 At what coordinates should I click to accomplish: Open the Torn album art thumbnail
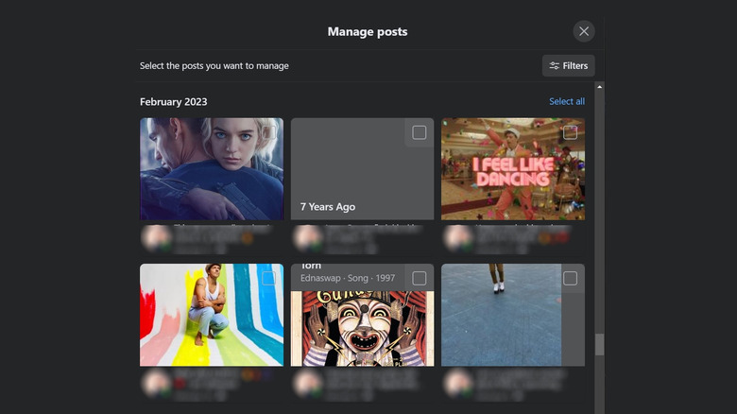[x=362, y=329]
